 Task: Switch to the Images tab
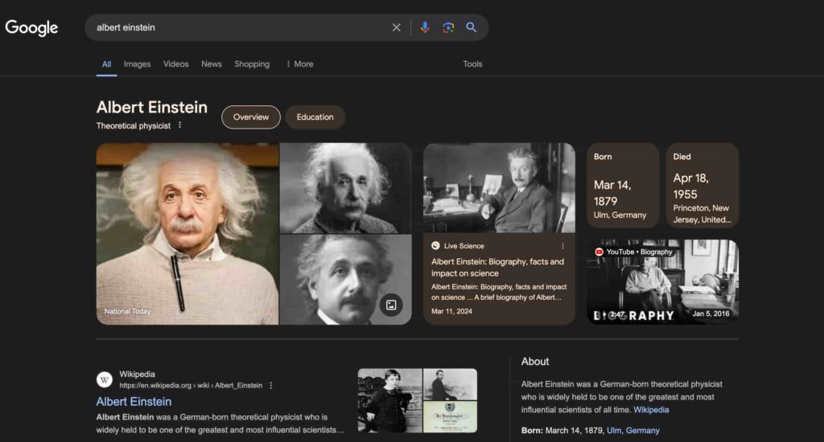tap(137, 64)
